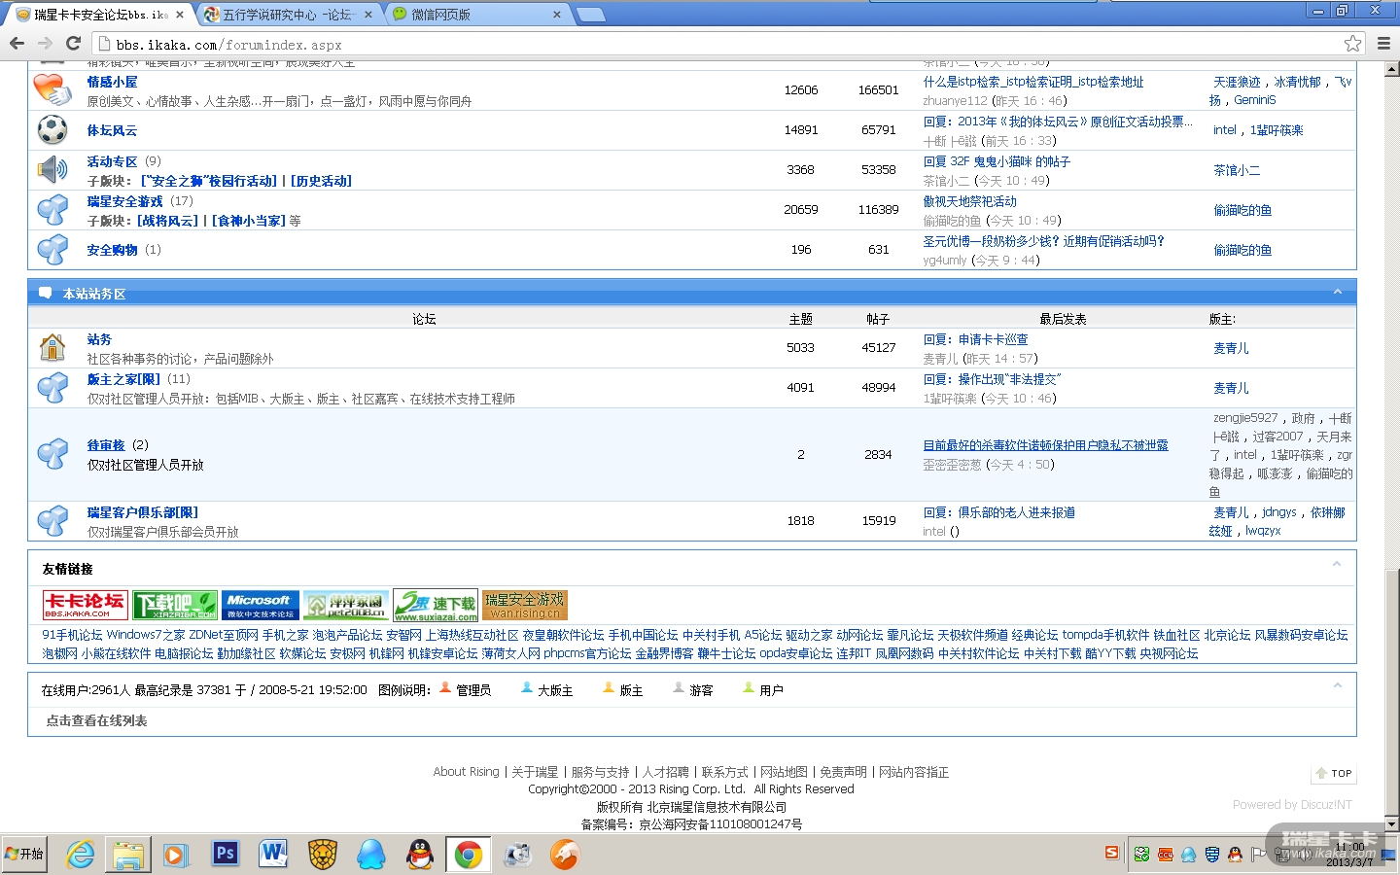Open moderator profile 茶馆小二
This screenshot has width=1400, height=875.
click(1237, 170)
